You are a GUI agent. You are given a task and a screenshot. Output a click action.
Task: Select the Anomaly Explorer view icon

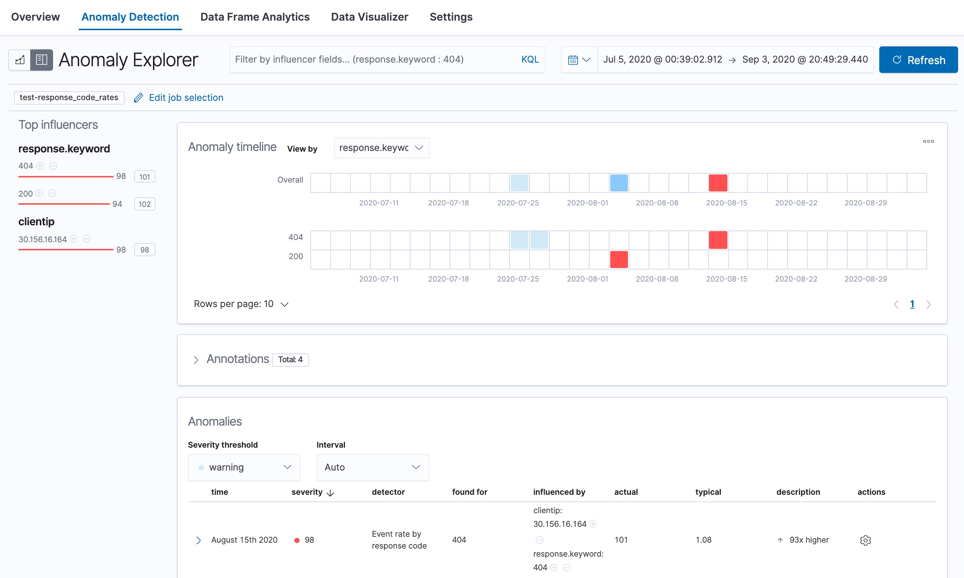(x=42, y=60)
